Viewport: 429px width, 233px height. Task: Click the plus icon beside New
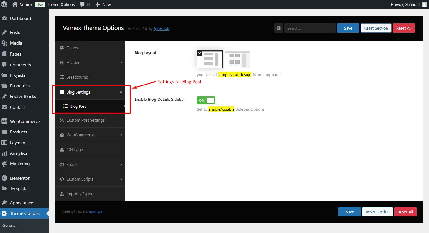[97, 4]
